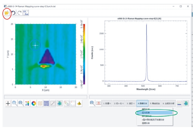Click the rainbow color scale icon

(x=27, y=104)
